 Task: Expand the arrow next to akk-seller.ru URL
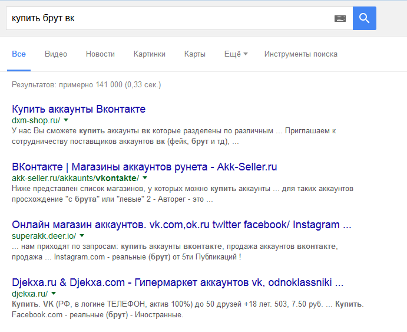coord(145,178)
